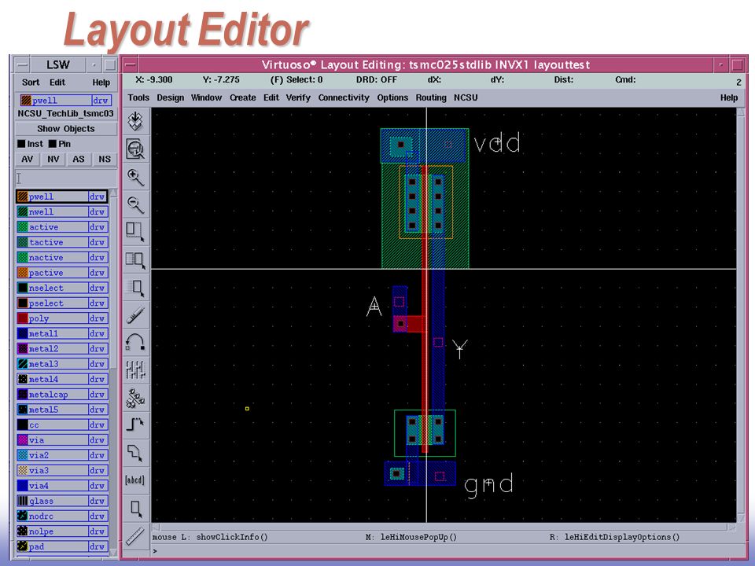
Task: Select the metal4 layer row
Action: (x=62, y=379)
